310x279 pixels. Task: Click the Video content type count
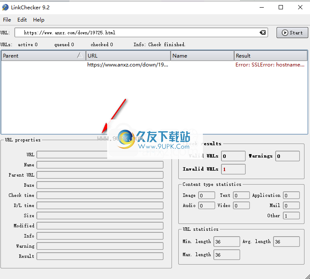[x=241, y=205]
